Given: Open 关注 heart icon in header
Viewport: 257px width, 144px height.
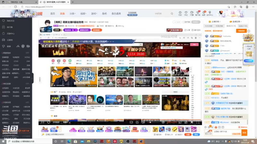Looking at the screenshot, I should (x=186, y=12).
